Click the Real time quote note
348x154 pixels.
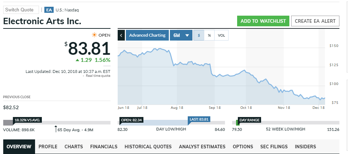click(x=98, y=76)
